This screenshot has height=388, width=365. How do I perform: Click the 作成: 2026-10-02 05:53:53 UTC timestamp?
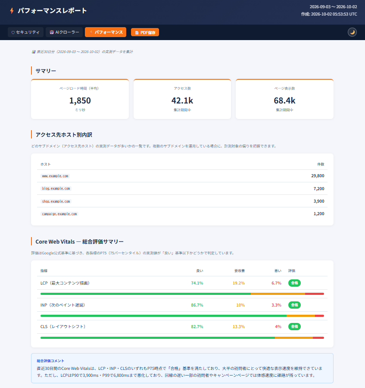(329, 14)
